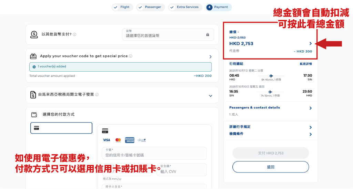Screen dimensions: 353x189
Task: Click the 返回 back button
Action: point(270,167)
